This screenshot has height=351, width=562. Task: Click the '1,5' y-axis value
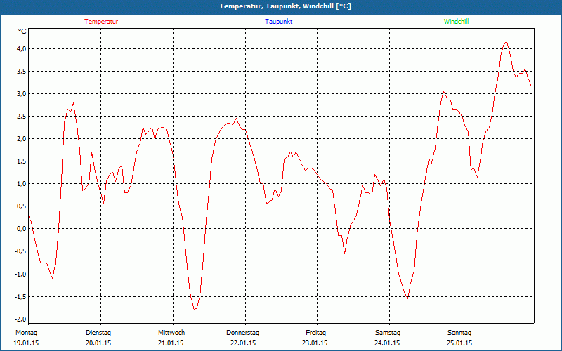[22, 161]
